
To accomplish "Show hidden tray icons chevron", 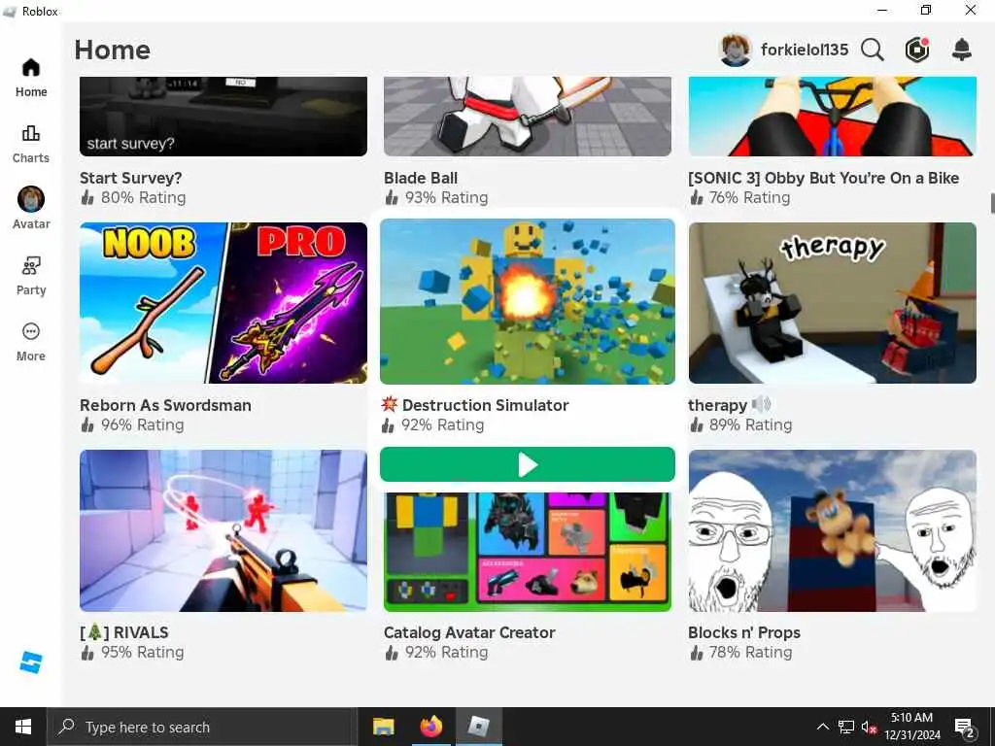I will (822, 727).
